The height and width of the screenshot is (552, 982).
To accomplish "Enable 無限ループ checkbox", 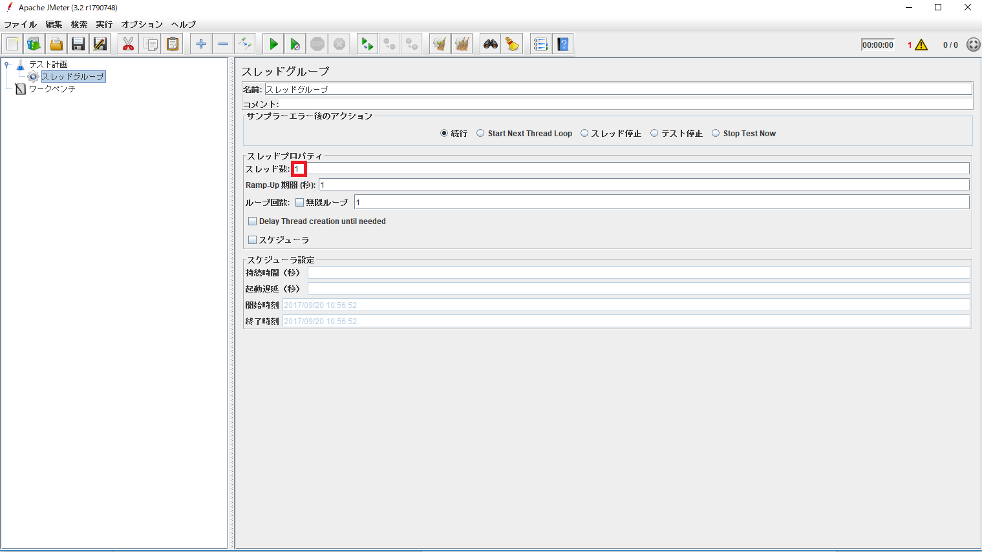I will (299, 201).
